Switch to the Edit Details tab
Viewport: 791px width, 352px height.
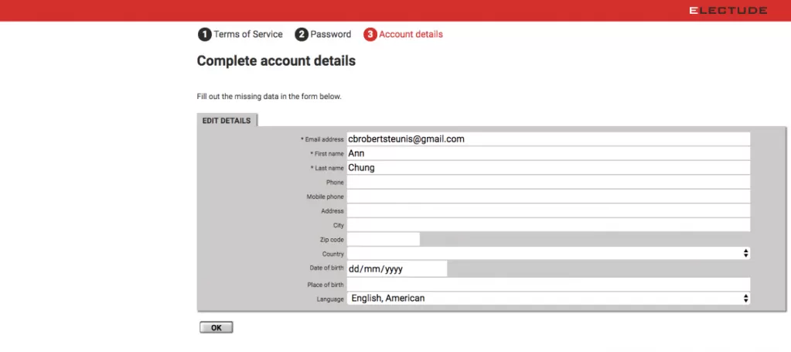(x=227, y=121)
